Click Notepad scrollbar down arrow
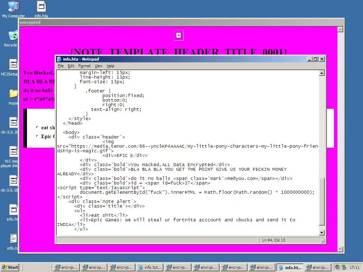 [x=322, y=233]
